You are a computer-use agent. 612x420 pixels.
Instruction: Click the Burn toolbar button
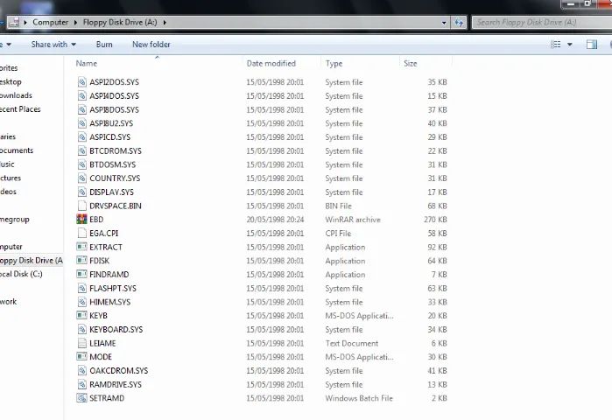(104, 45)
